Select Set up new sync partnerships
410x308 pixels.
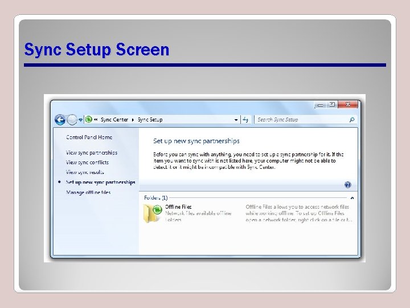point(100,183)
